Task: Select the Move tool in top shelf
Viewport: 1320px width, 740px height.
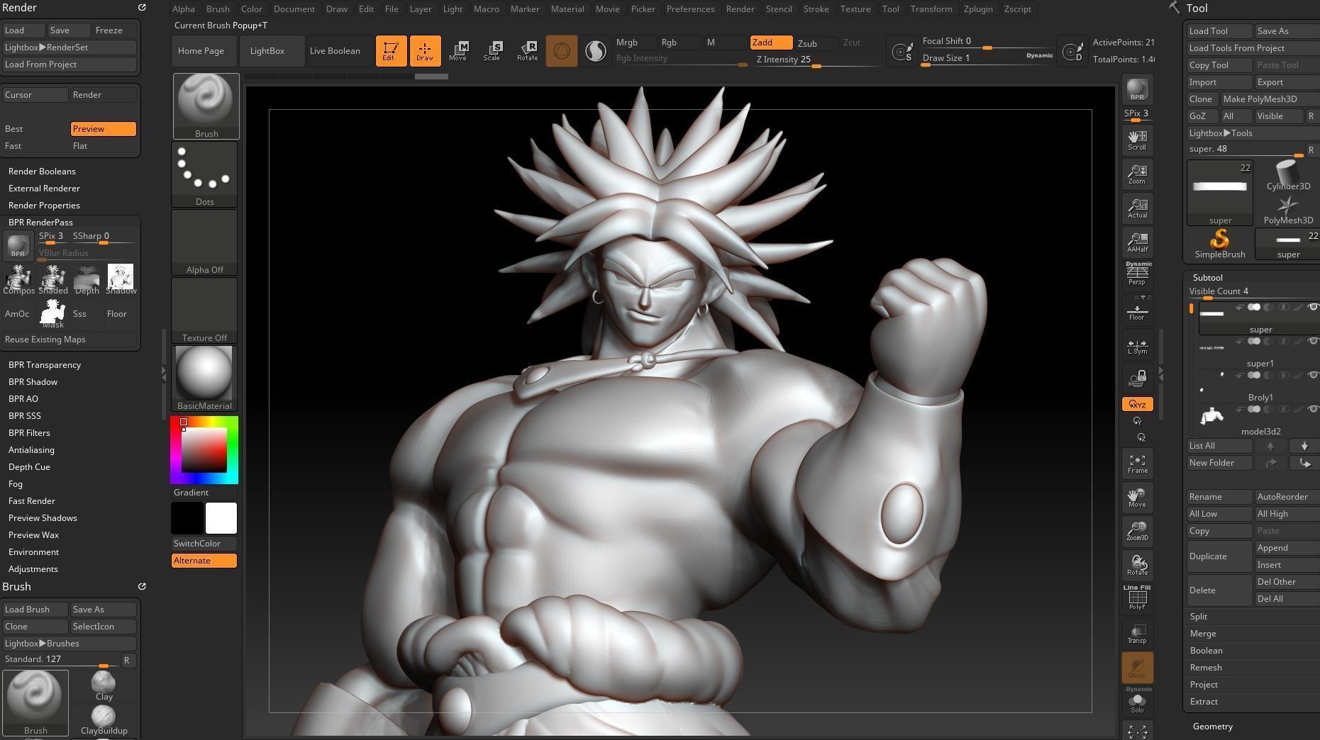Action: [458, 51]
